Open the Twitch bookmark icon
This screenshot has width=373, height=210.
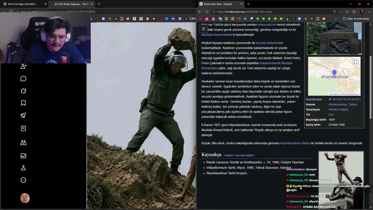(252, 19)
